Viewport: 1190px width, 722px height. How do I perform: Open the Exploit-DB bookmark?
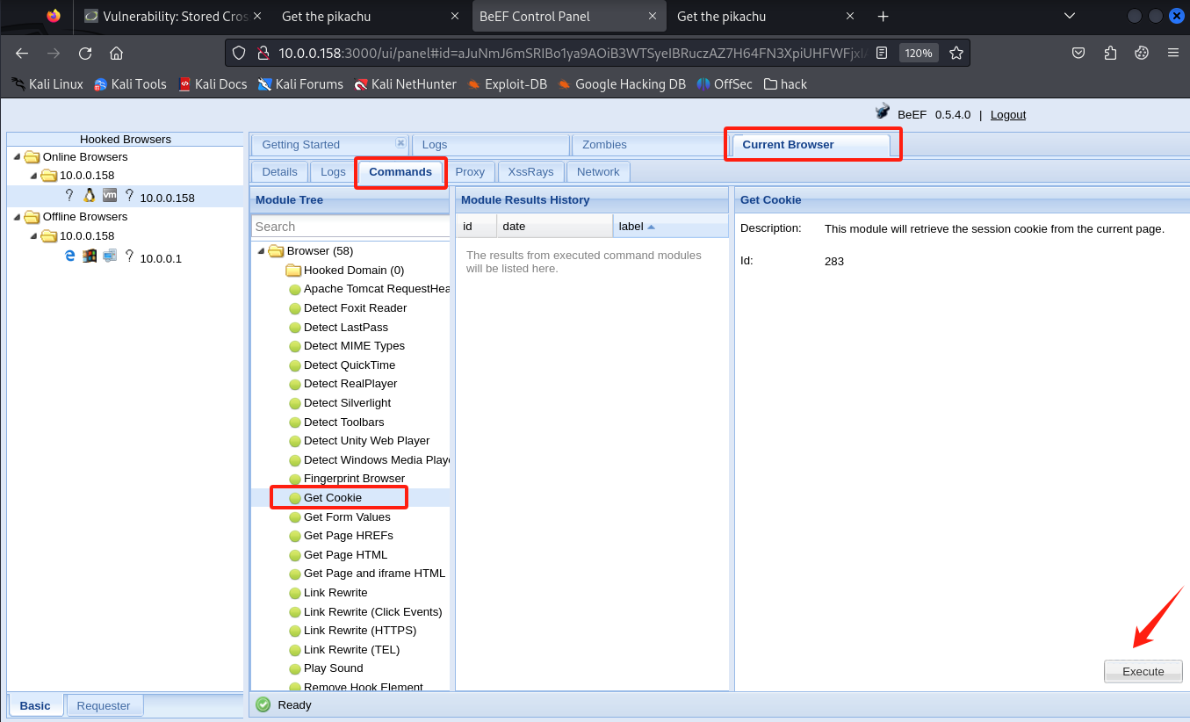coord(508,84)
